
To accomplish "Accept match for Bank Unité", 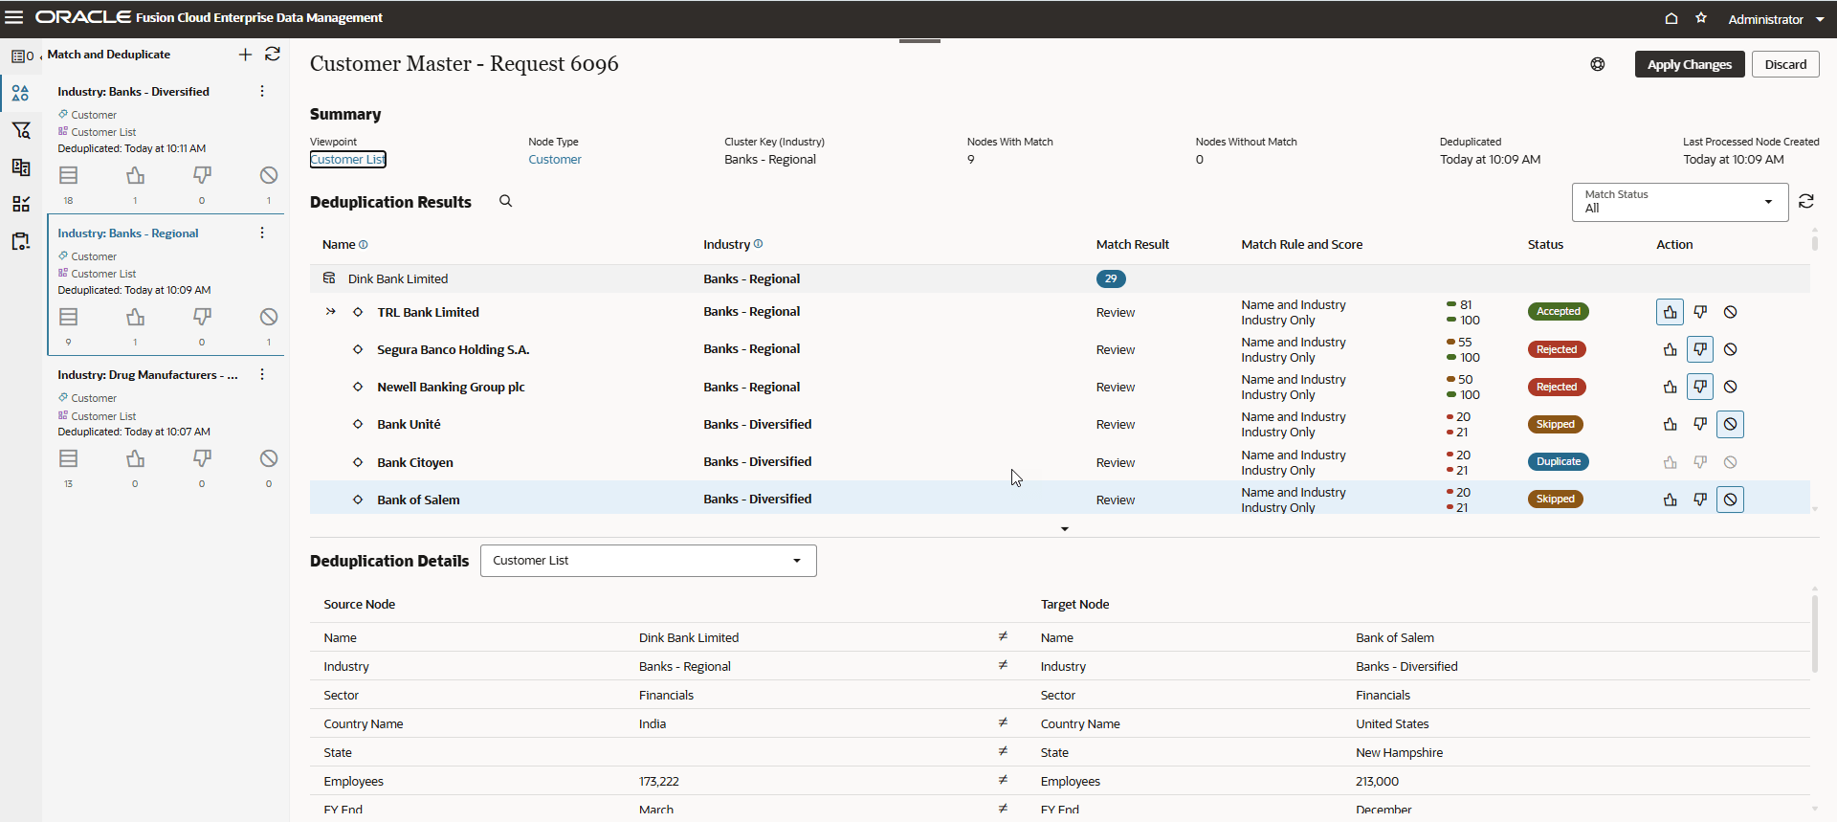I will tap(1670, 424).
